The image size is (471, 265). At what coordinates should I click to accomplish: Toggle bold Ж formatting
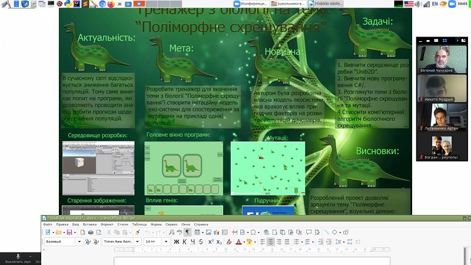(177, 242)
